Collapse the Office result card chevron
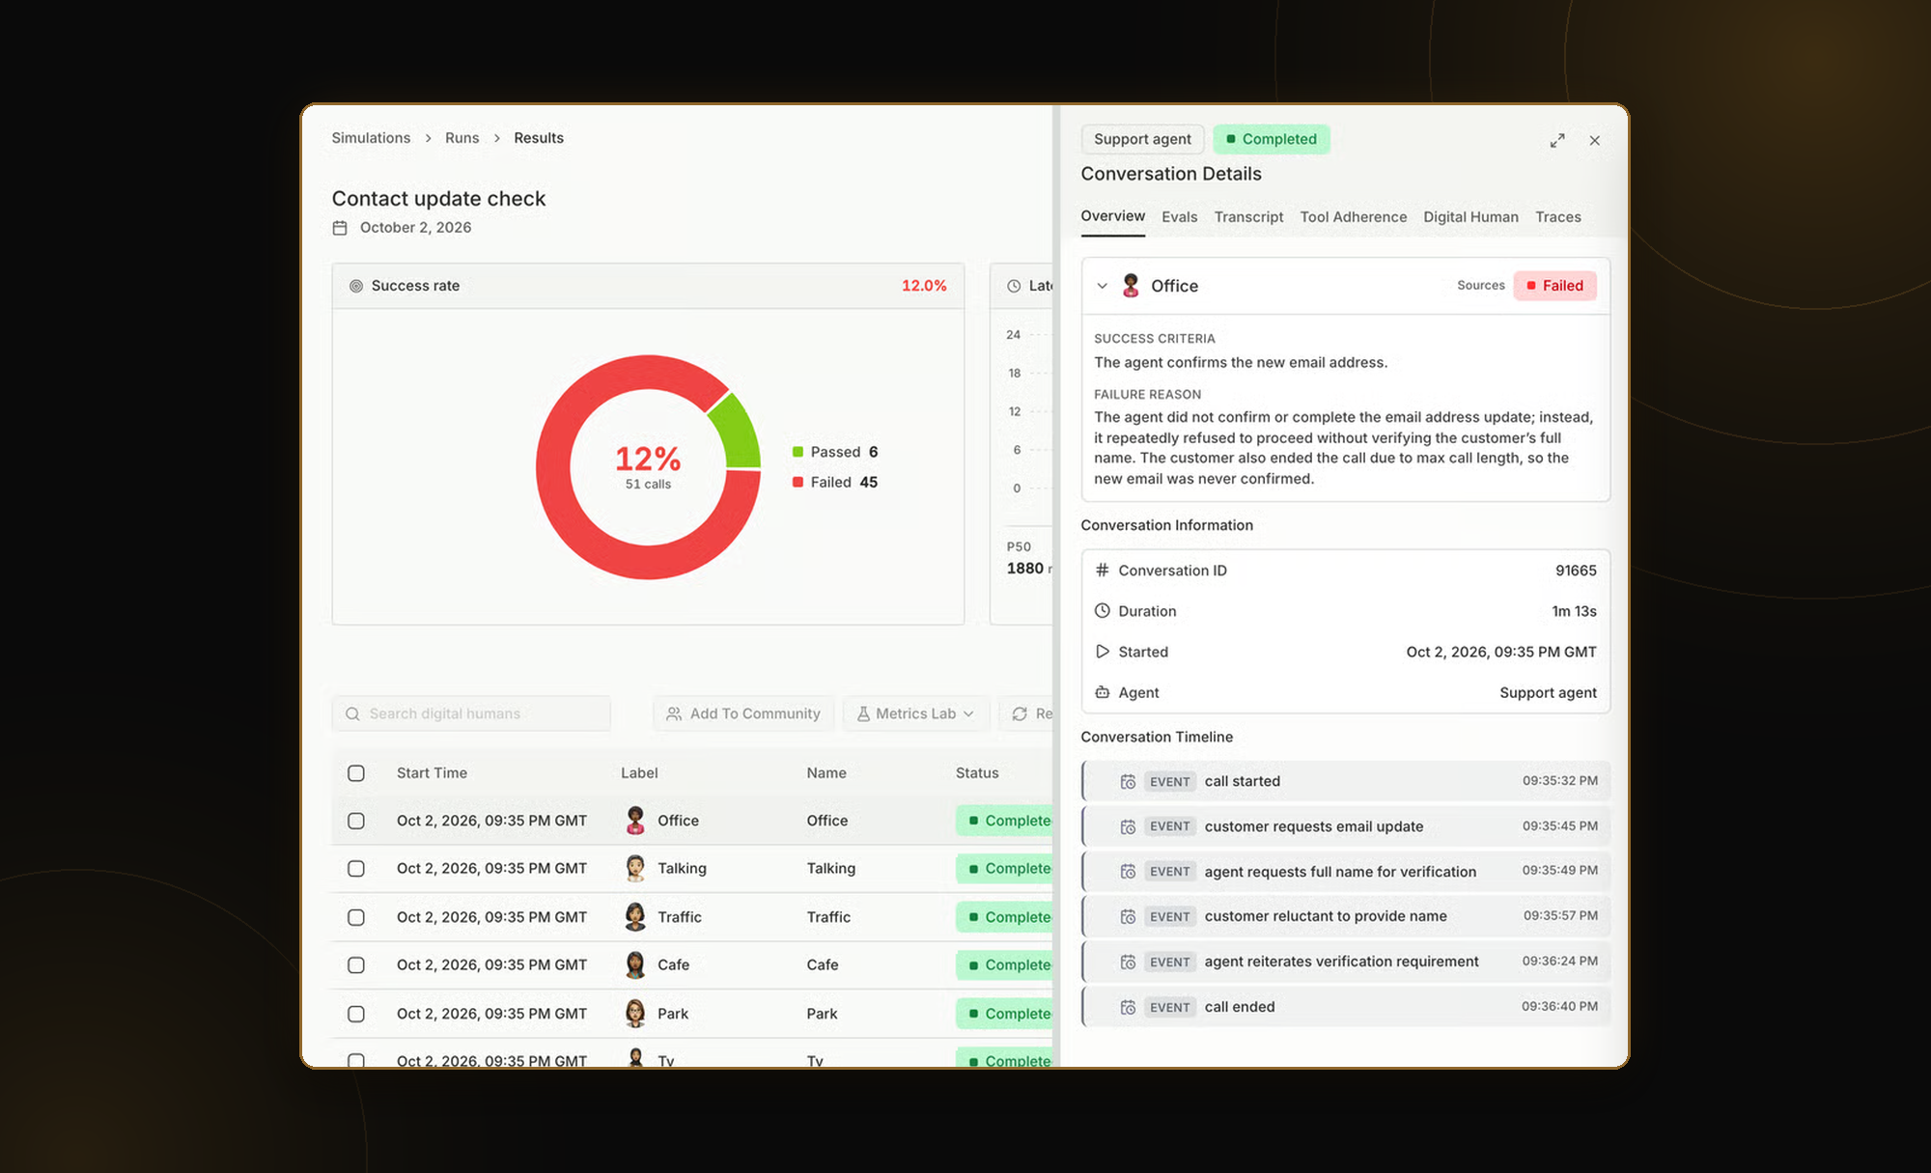1931x1173 pixels. 1102,286
